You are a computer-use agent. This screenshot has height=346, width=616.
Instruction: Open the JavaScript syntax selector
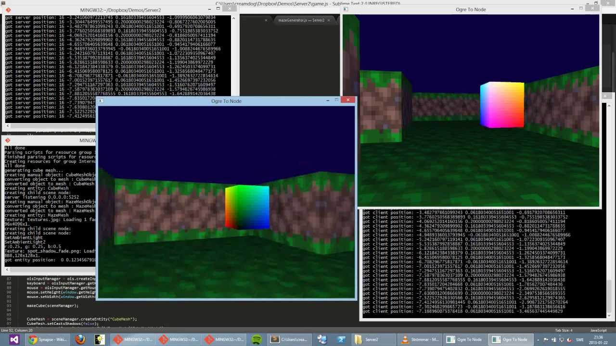(598, 330)
